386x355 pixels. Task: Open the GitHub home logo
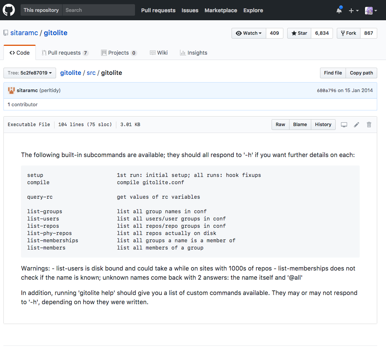[x=9, y=10]
